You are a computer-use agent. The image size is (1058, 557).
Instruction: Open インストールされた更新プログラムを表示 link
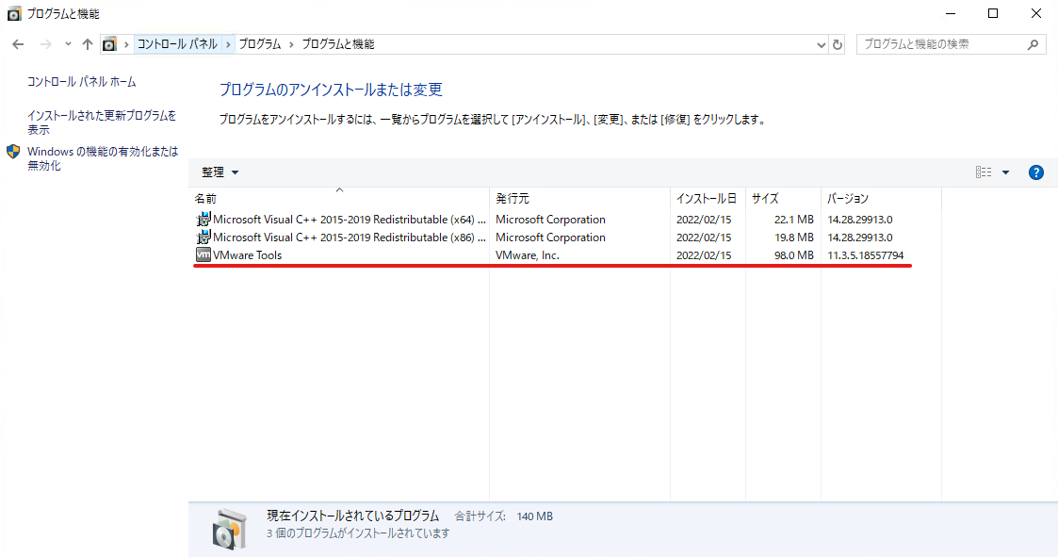(101, 123)
